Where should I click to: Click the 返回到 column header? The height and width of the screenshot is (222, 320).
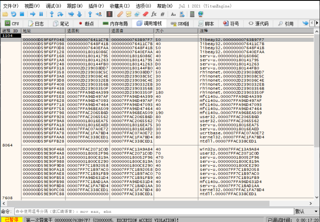point(87,31)
